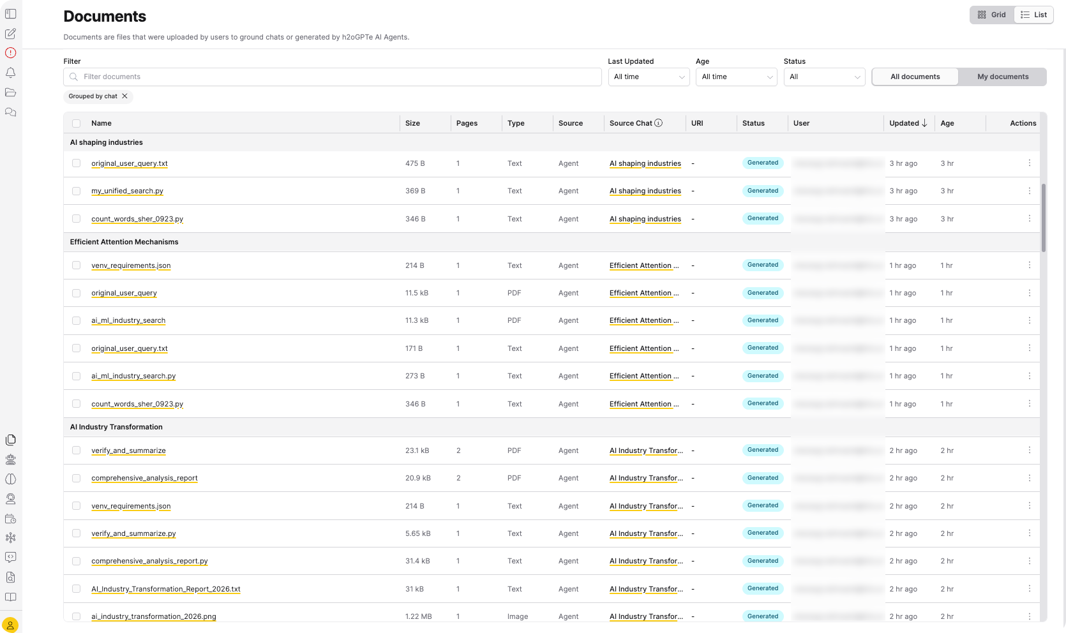Open the red alert warning icon
The width and height of the screenshot is (1066, 633).
pyautogui.click(x=10, y=53)
